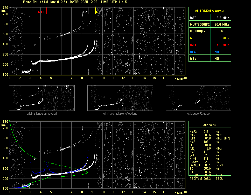Click the MHz axis label on lower ionogram

[x=180, y=193]
